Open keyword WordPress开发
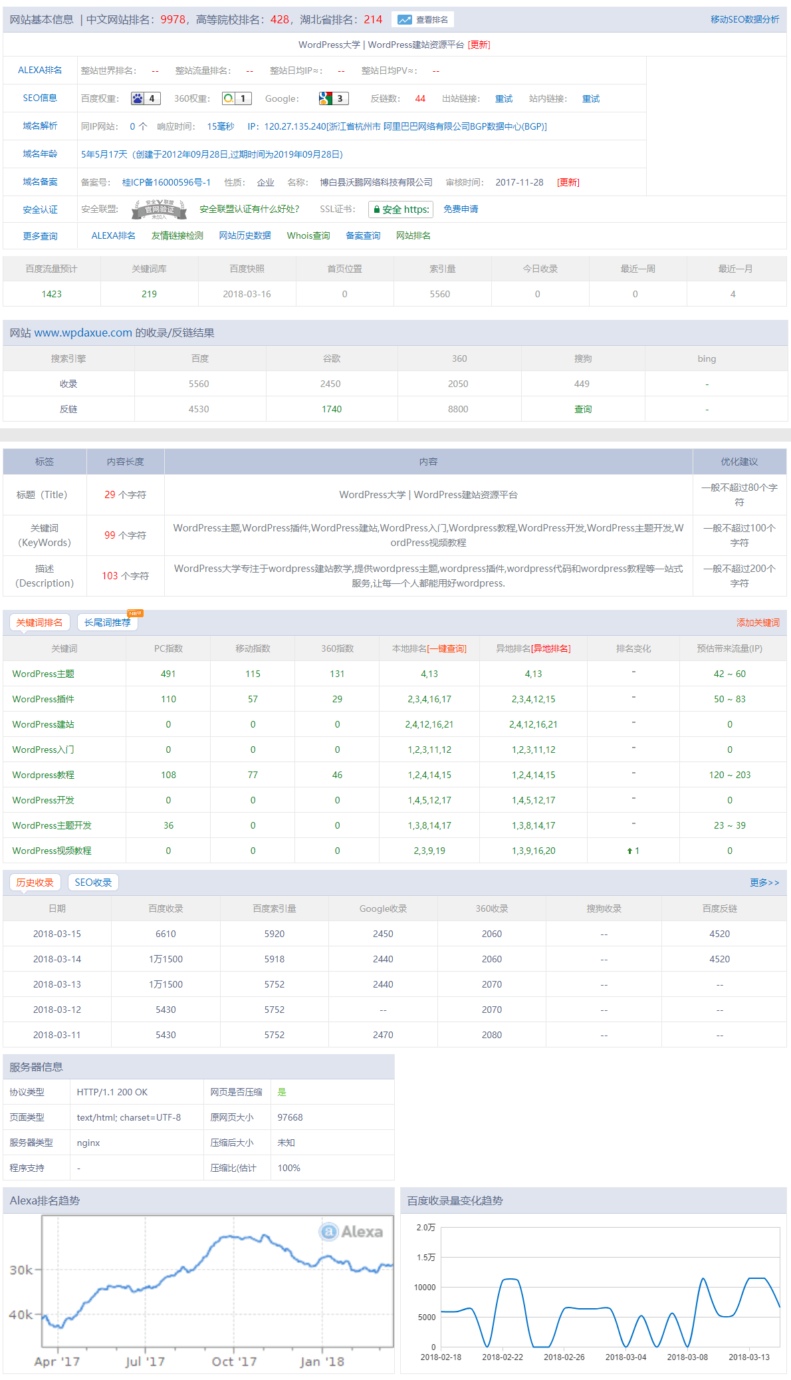This screenshot has width=791, height=1380. [43, 800]
